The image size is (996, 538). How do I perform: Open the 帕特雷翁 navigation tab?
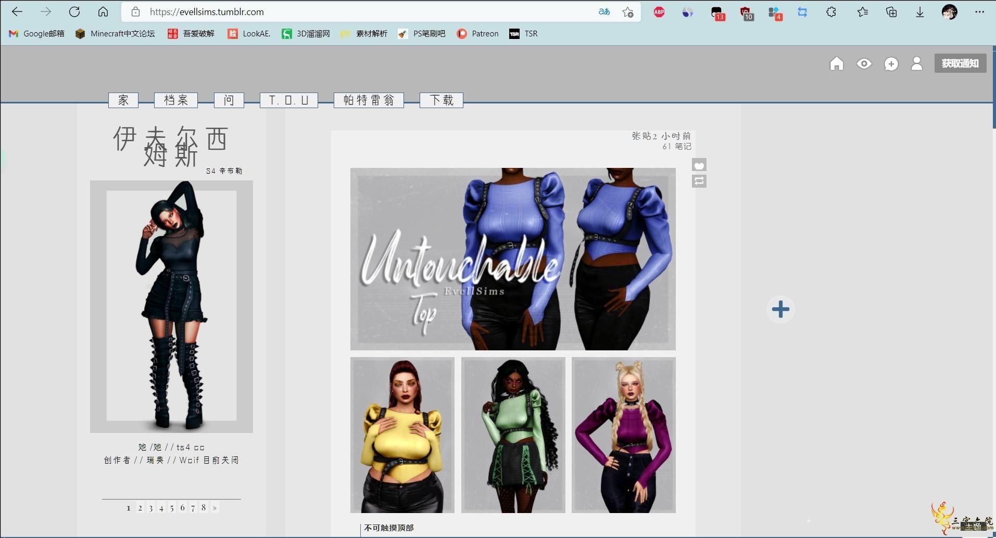coord(369,100)
